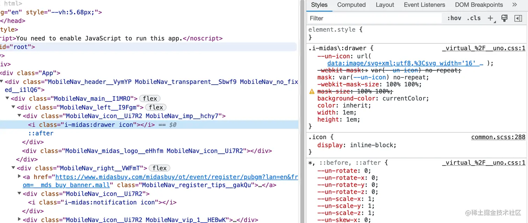Toggle common rendering emulations paintbrush icon
This screenshot has height=223, width=528.
click(x=504, y=18)
